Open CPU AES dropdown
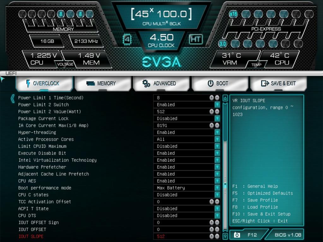The height and width of the screenshot is (242, 323). pos(217,181)
